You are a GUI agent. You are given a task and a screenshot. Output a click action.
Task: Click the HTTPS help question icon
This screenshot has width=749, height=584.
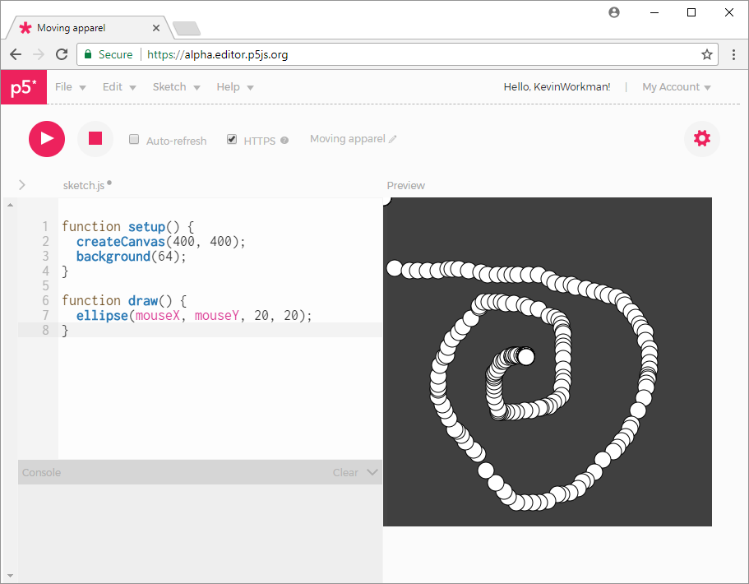tap(284, 141)
